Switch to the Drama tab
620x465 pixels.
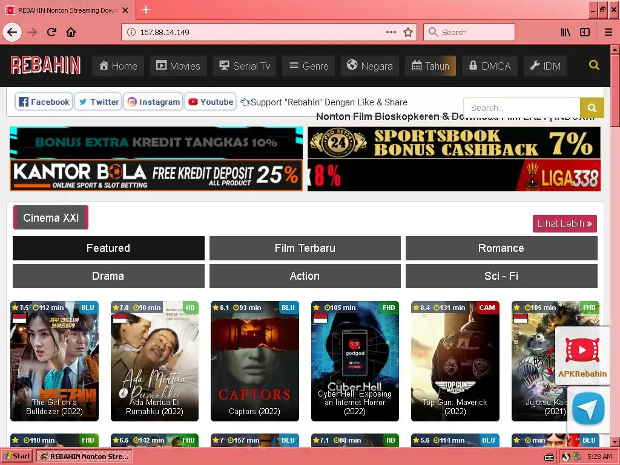[x=108, y=275]
